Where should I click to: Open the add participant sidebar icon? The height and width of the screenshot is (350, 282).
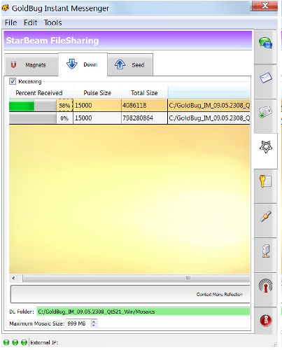(x=265, y=112)
